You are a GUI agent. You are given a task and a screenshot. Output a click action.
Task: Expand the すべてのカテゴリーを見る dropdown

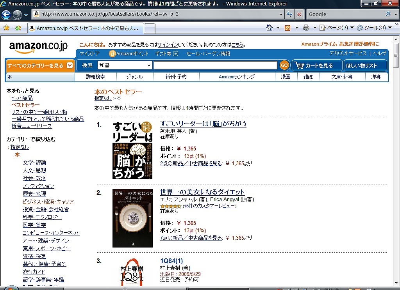pos(40,65)
